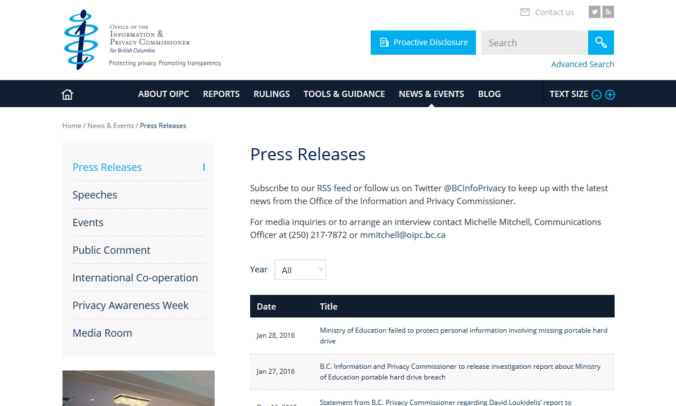Click the sidebar photo thumbnail
The height and width of the screenshot is (406, 676).
pos(139,388)
